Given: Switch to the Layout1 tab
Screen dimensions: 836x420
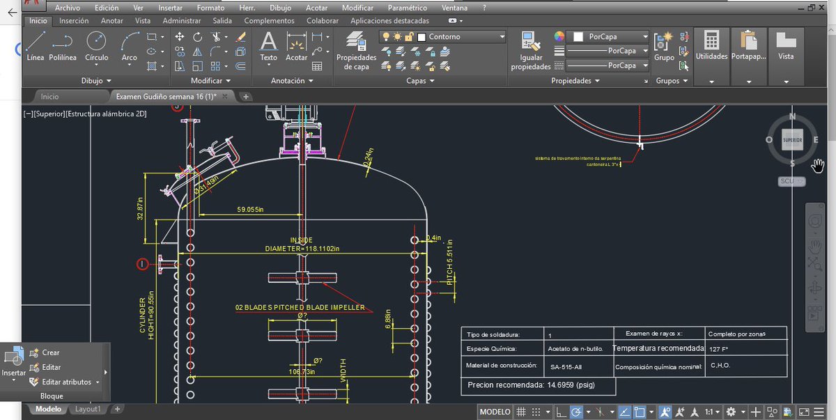Looking at the screenshot, I should (88, 410).
